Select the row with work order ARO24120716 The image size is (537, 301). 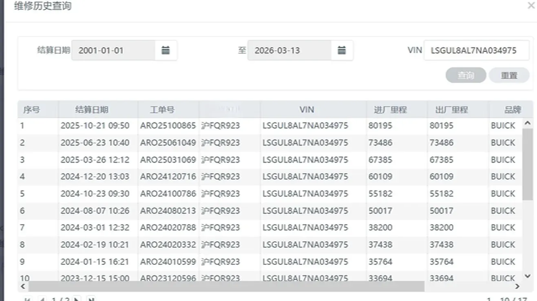click(168, 177)
